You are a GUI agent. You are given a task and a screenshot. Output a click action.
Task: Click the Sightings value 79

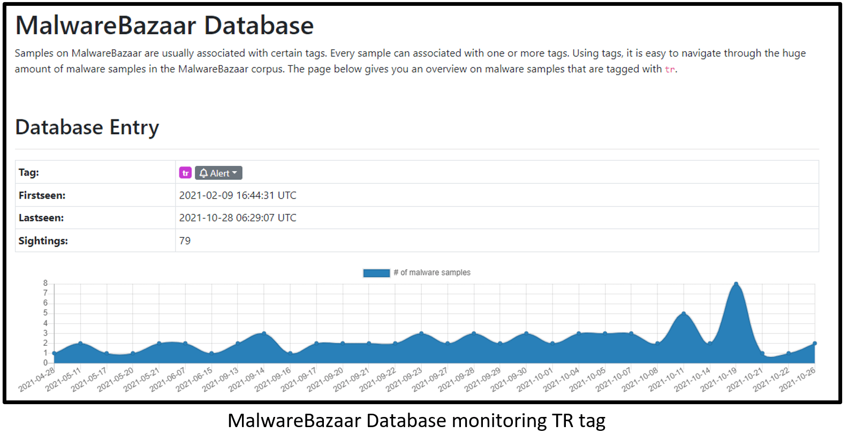click(185, 241)
